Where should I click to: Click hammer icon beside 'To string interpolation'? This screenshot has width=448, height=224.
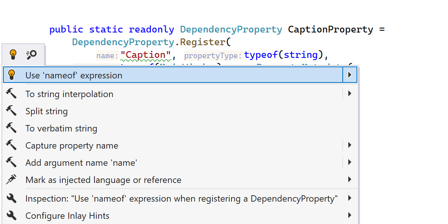point(12,94)
